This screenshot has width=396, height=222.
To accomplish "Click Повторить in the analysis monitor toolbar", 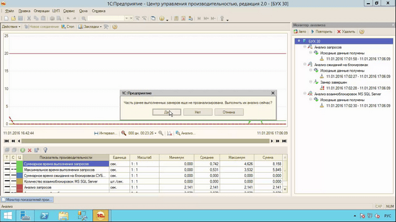I will click(322, 31).
